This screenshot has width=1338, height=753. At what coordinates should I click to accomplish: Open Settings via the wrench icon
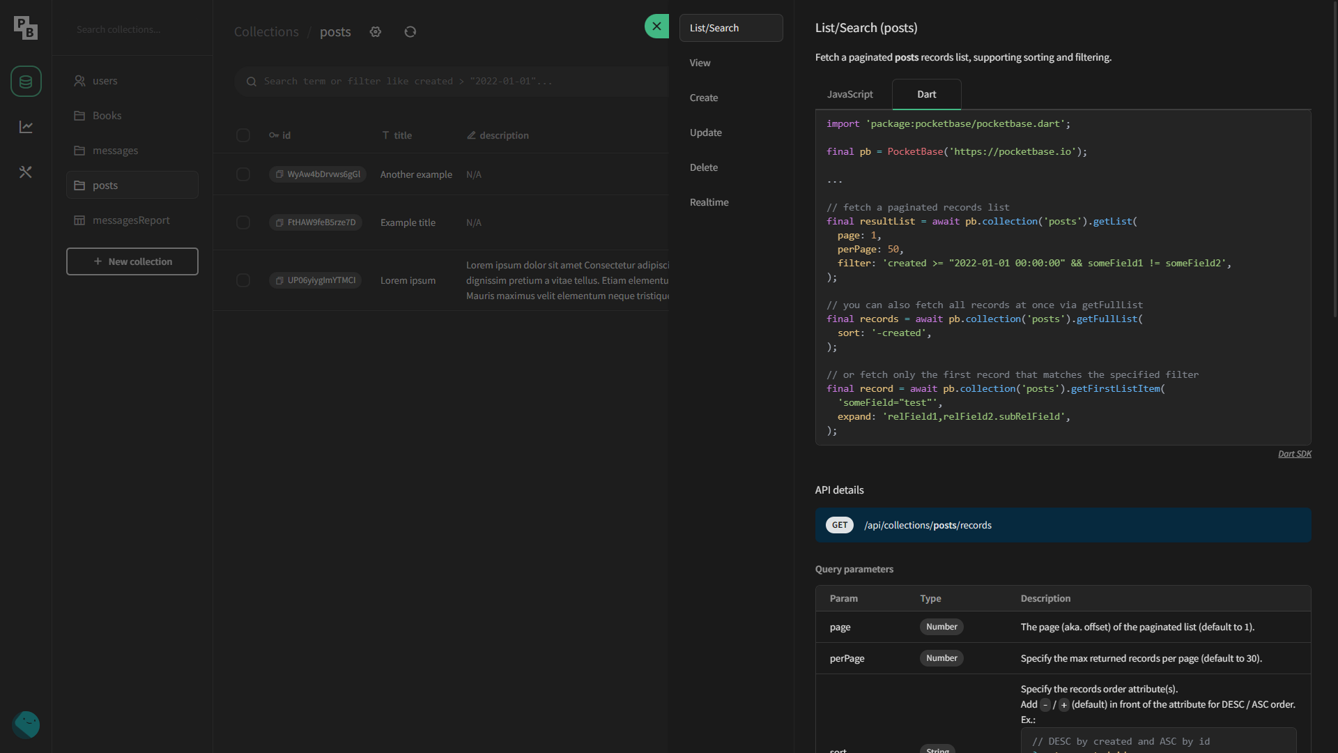tap(26, 172)
